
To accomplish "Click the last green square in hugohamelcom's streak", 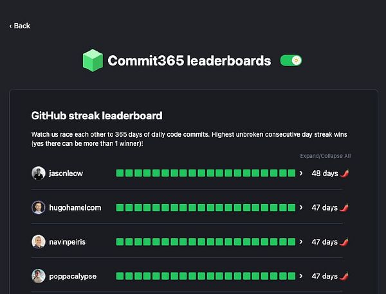I will 291,207.
